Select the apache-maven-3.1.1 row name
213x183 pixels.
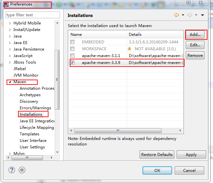[101, 55]
